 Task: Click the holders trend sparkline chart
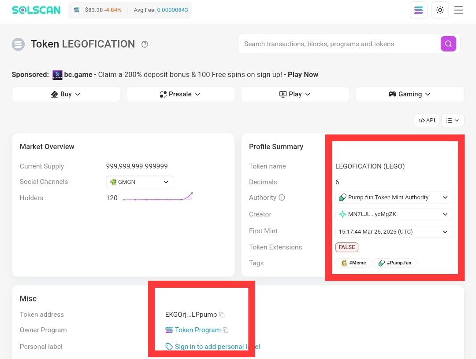click(158, 197)
